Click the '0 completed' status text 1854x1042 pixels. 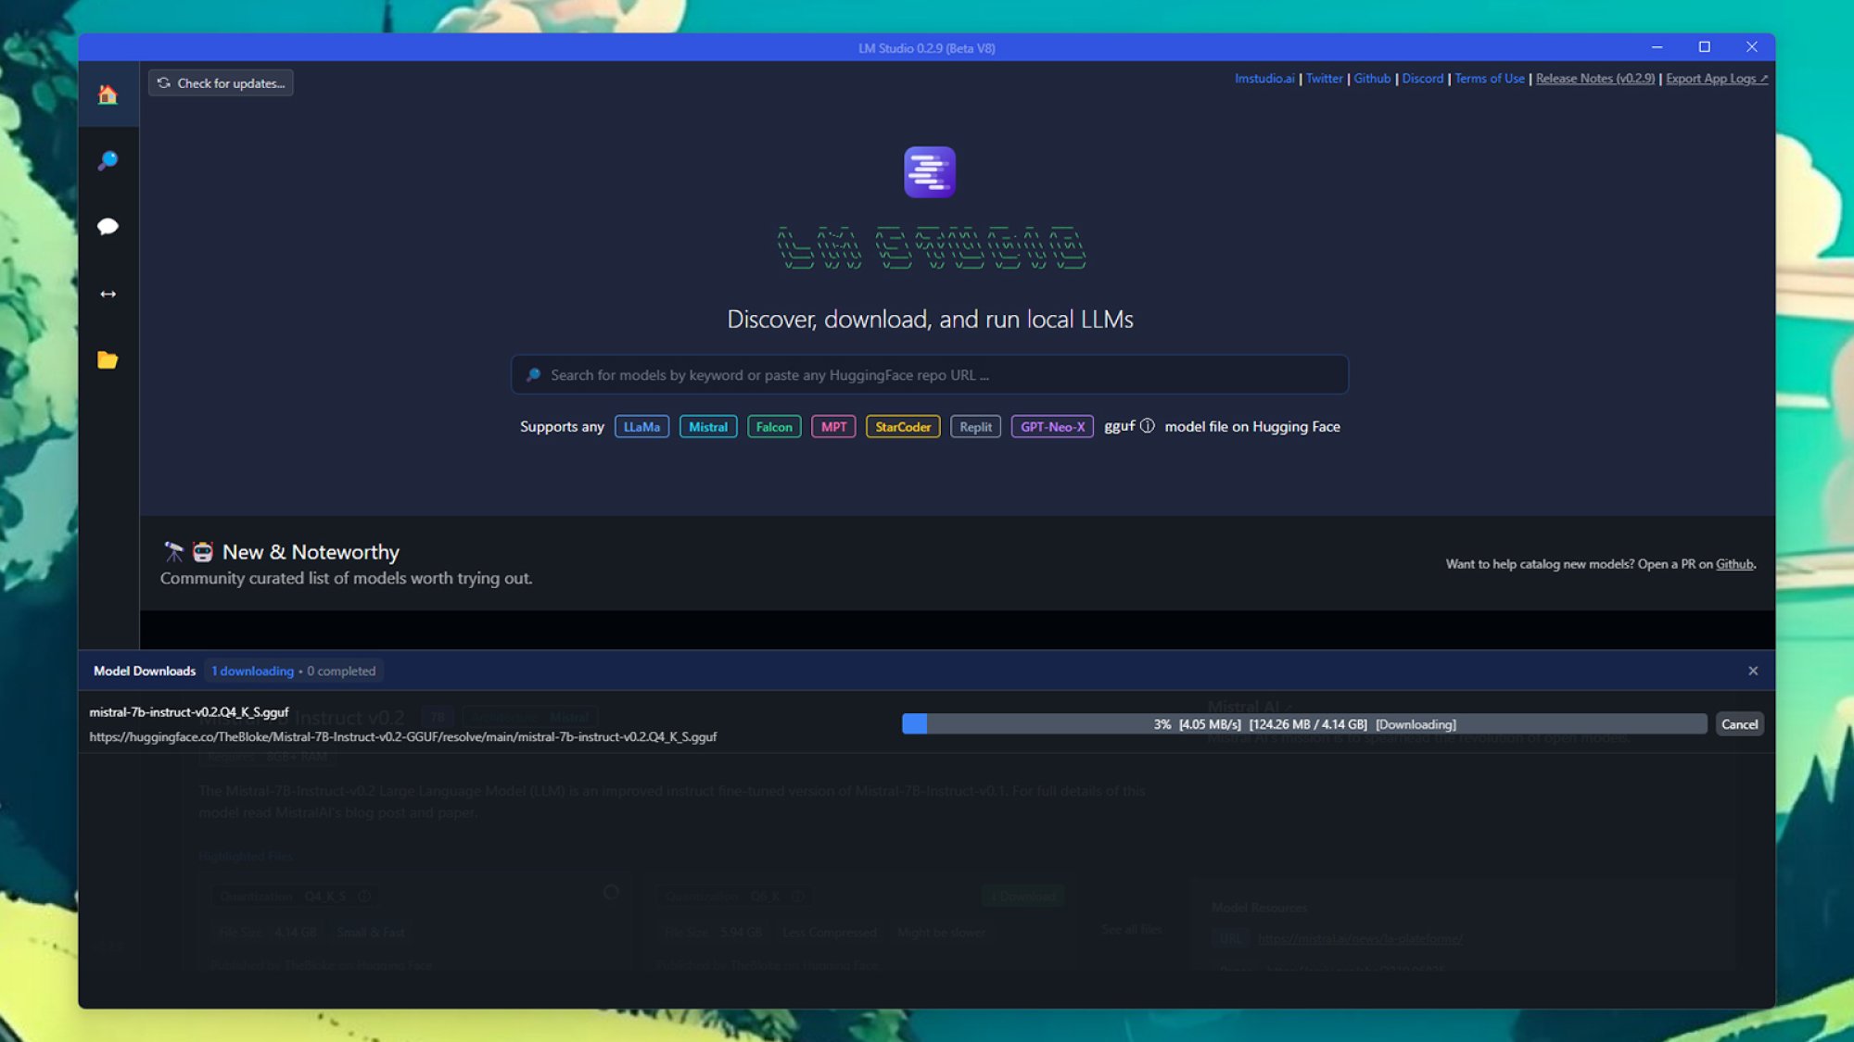click(x=341, y=672)
